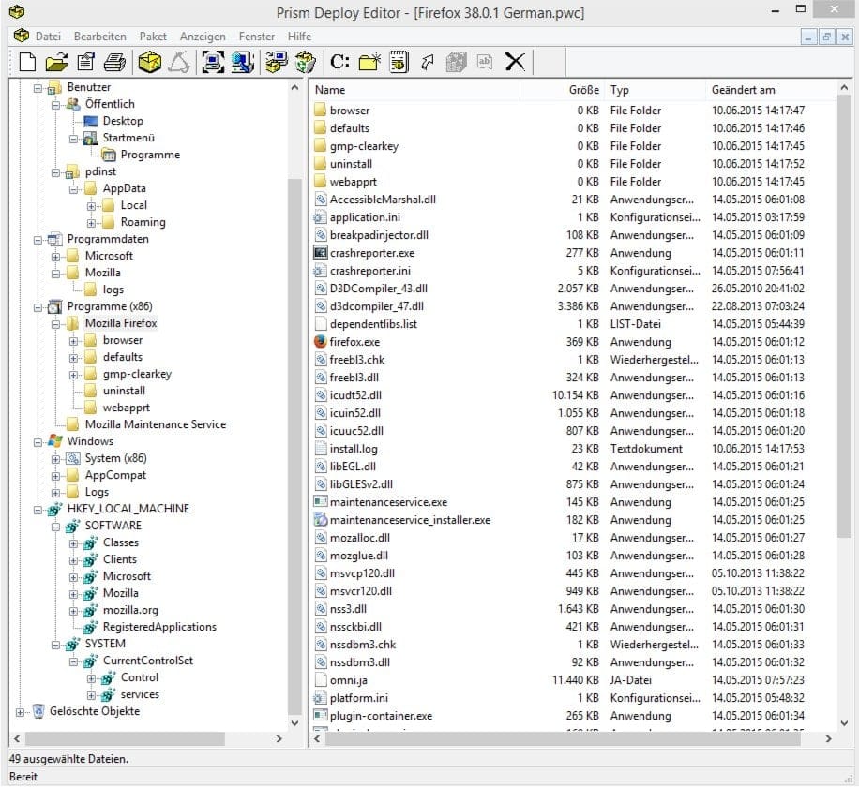Click the delete X toolbar icon
859x787 pixels.
click(x=514, y=62)
